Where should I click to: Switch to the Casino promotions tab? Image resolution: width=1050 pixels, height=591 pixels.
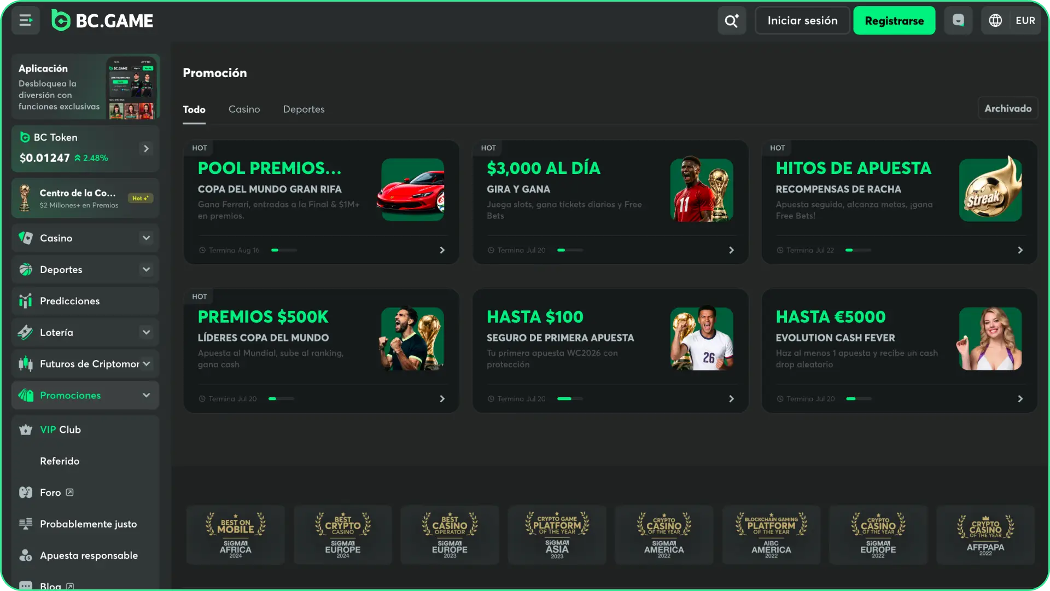click(244, 109)
